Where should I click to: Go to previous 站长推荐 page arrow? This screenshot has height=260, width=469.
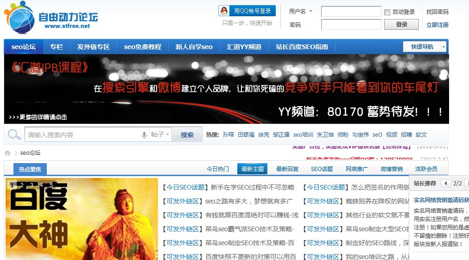point(445,183)
